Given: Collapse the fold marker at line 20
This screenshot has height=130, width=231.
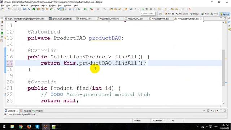Looking at the screenshot, I should tap(14, 82).
